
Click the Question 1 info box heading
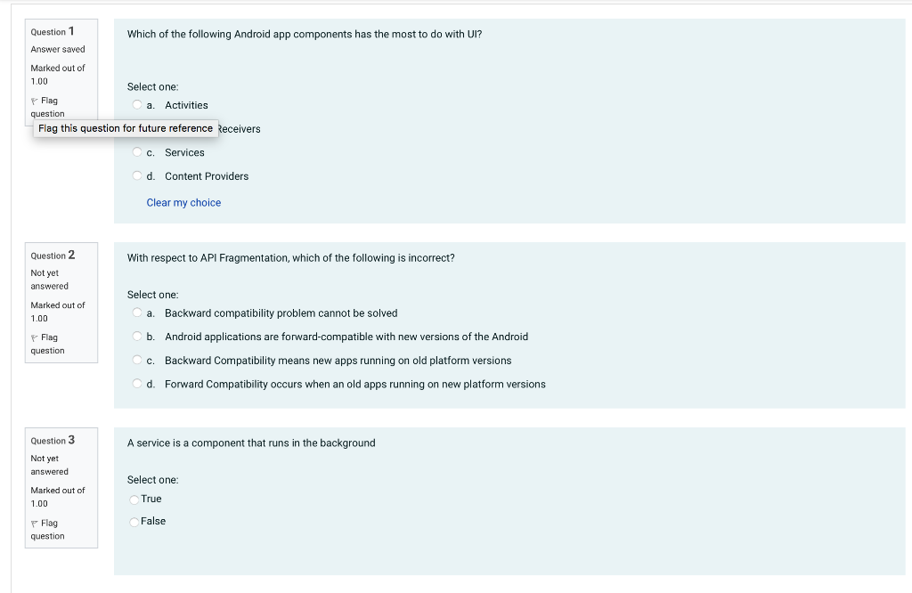click(x=53, y=31)
